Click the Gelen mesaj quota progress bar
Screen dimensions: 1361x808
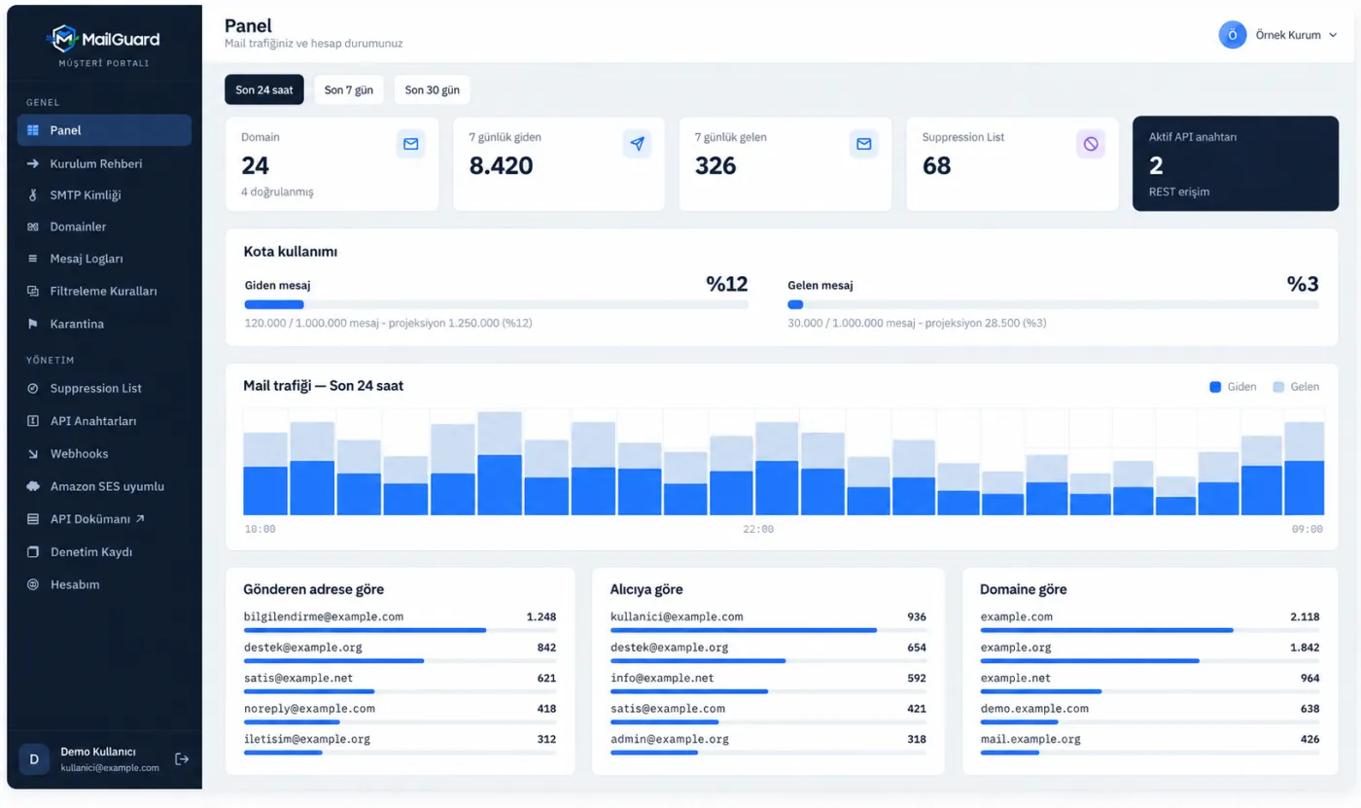(1053, 304)
